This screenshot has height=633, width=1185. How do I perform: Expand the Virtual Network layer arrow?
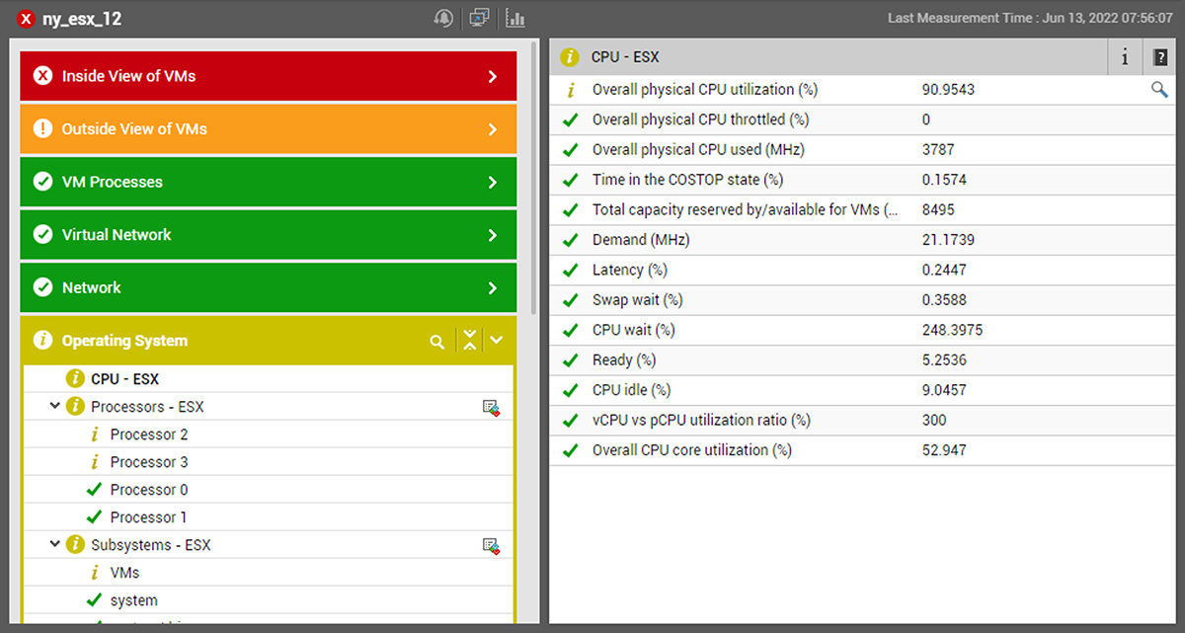tap(493, 235)
